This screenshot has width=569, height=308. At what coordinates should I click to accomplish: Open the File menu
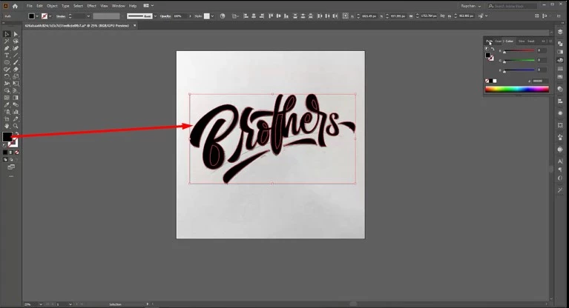click(30, 6)
